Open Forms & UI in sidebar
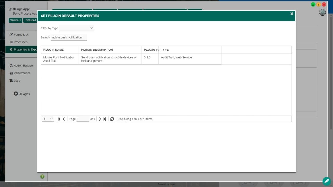333x187 pixels. (21, 35)
